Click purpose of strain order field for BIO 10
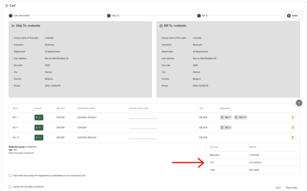This screenshot has height=191, width=307. [143, 138]
